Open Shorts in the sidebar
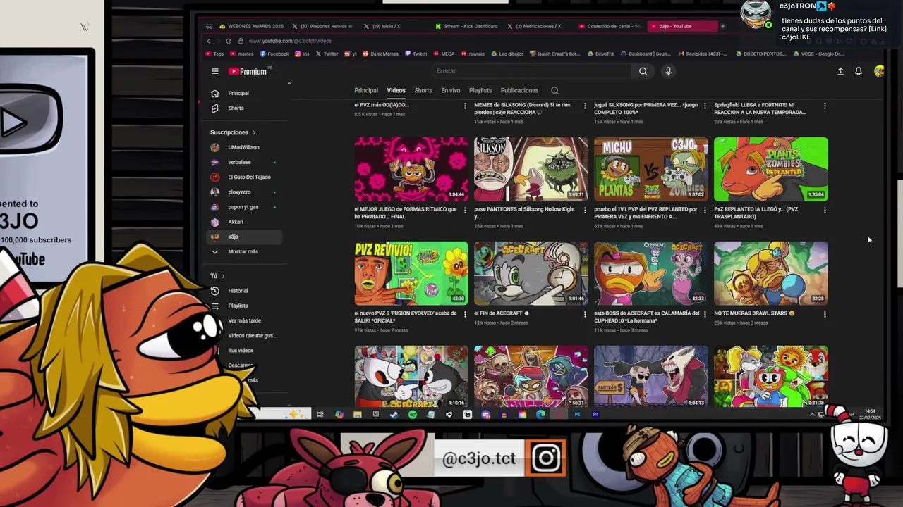Image resolution: width=903 pixels, height=507 pixels. click(x=236, y=108)
